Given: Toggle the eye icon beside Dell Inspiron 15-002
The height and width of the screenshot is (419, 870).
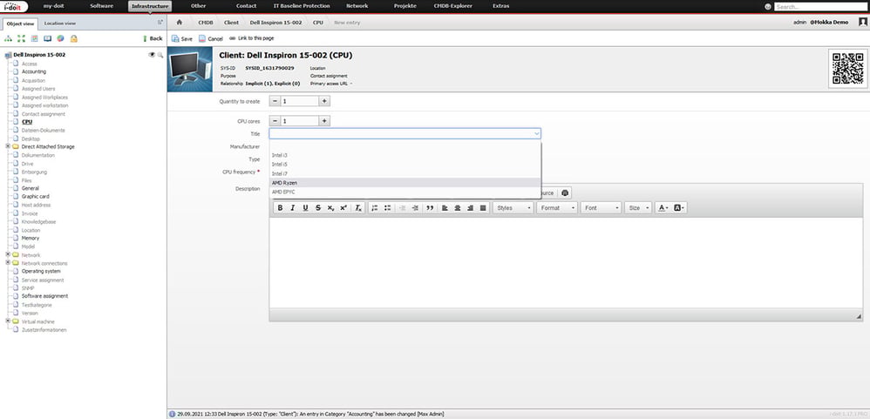Looking at the screenshot, I should click(152, 55).
